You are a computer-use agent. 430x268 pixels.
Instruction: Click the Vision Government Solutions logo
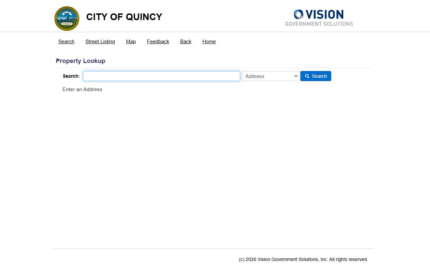[x=319, y=18]
